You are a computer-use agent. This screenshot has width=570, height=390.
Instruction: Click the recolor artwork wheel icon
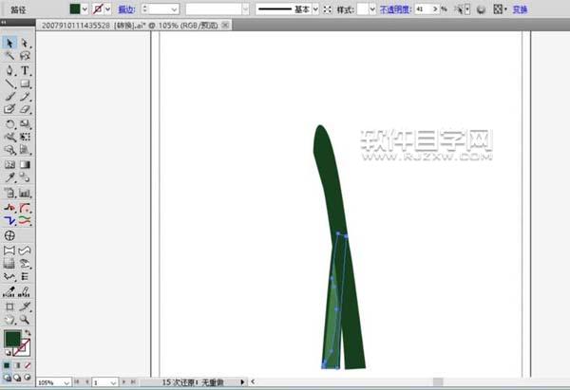click(x=481, y=9)
